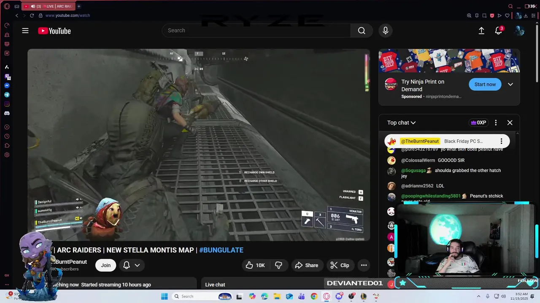Open the TheBurntPeanut channel name link

pyautogui.click(x=71, y=262)
